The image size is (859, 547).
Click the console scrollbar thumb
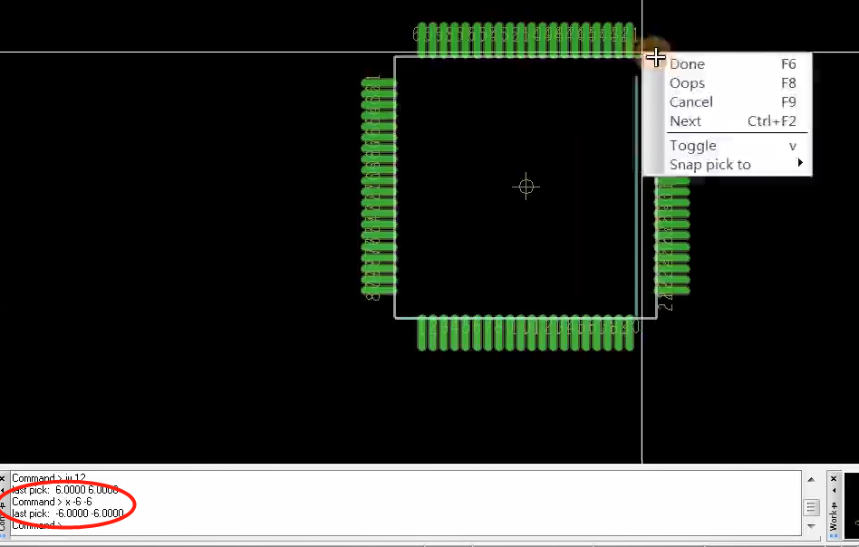[812, 507]
